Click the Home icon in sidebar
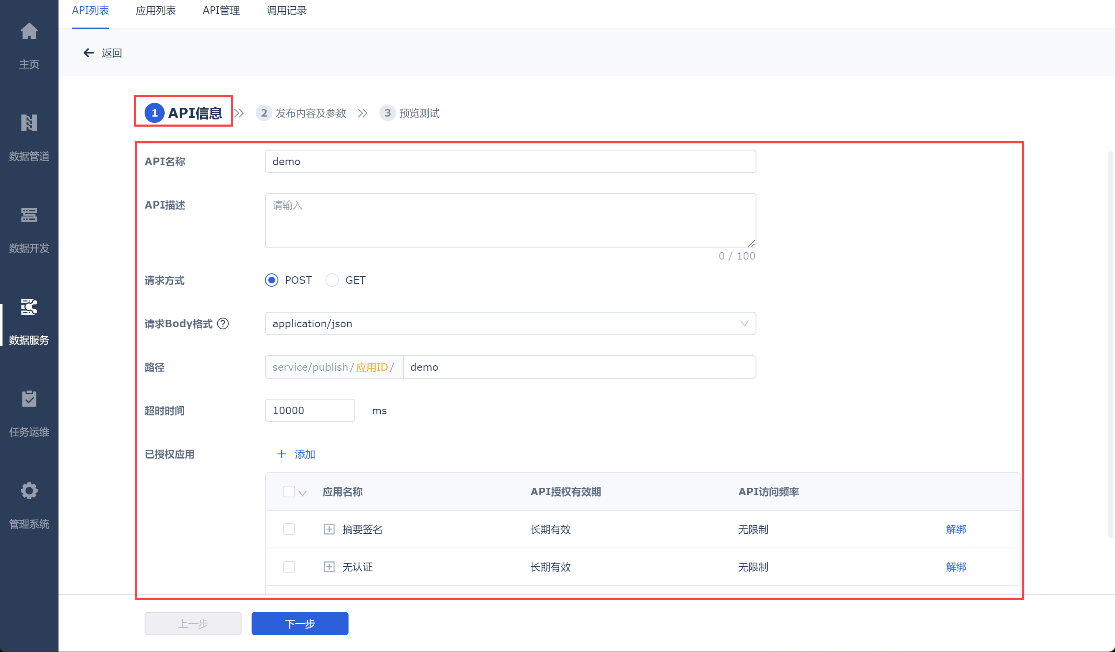The width and height of the screenshot is (1115, 652). point(29,31)
